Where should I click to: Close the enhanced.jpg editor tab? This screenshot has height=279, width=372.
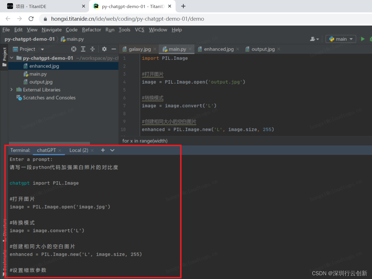238,49
